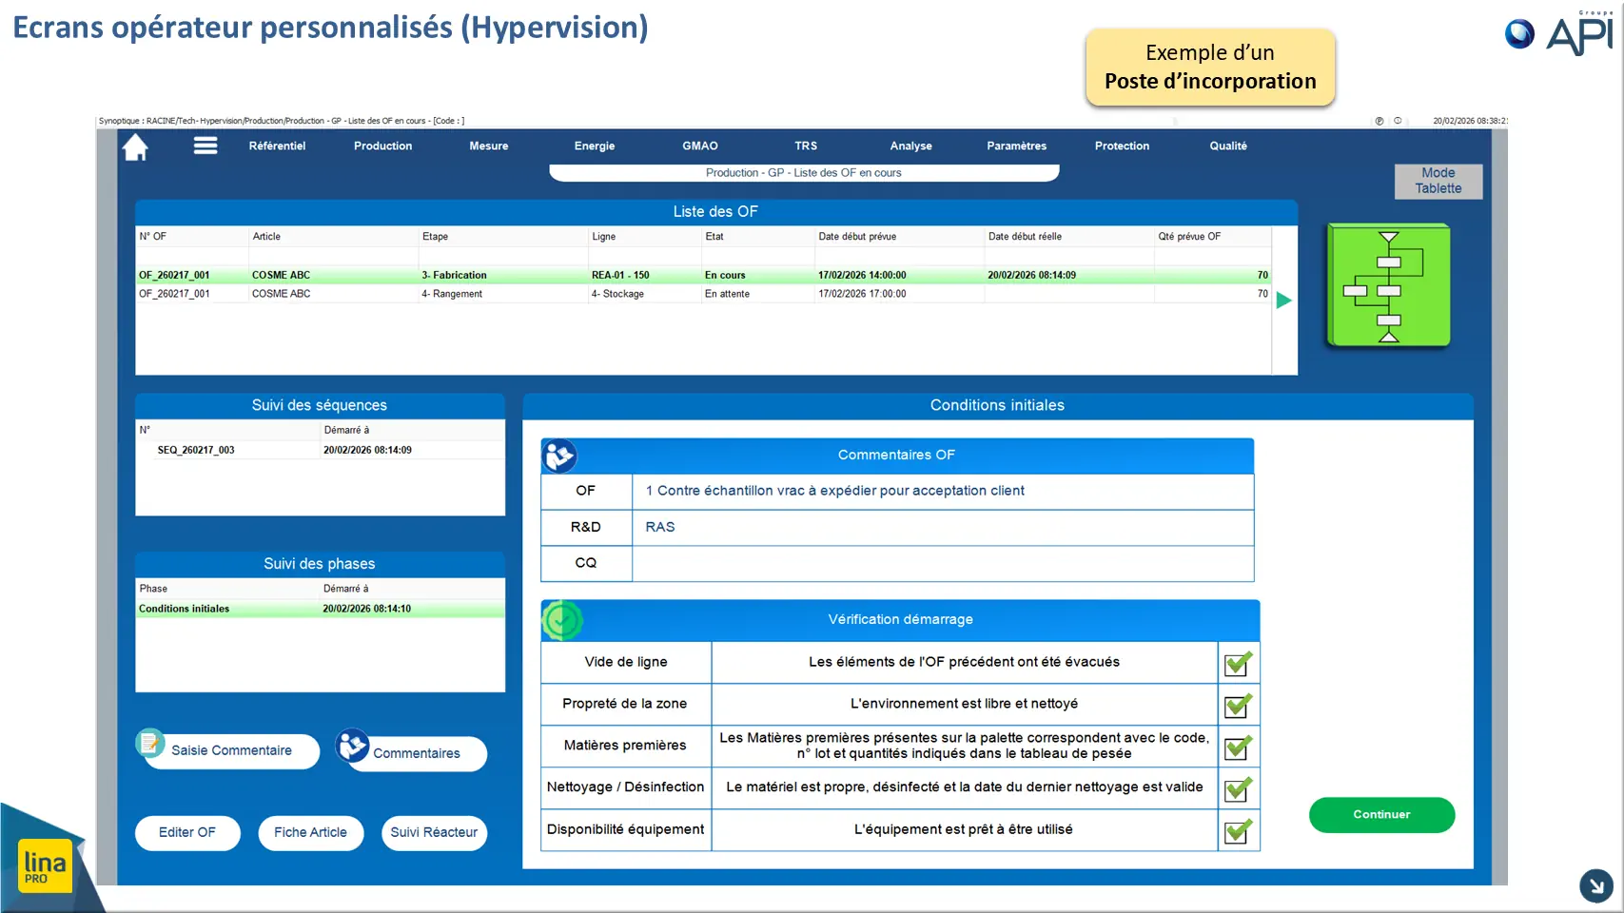Open Fiche Article
This screenshot has width=1624, height=913.
[310, 833]
